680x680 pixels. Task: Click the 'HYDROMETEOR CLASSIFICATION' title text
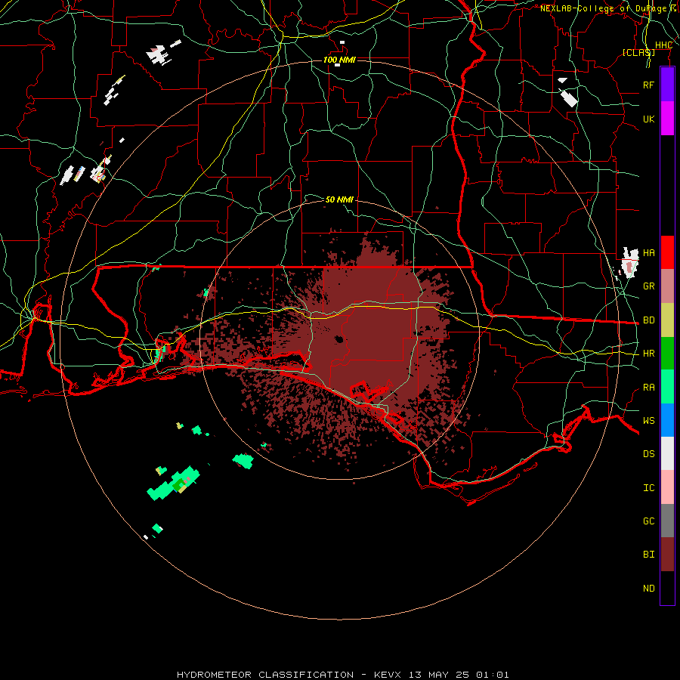coord(265,675)
